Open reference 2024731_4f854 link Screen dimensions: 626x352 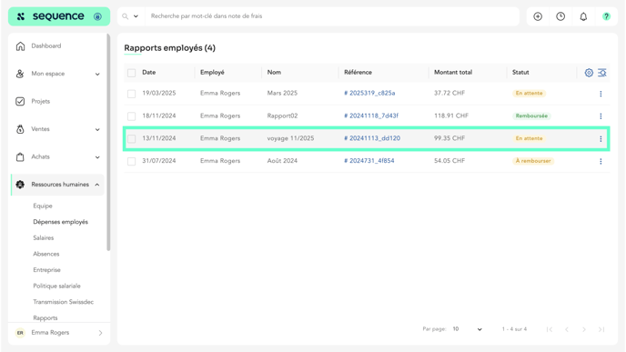(x=369, y=161)
